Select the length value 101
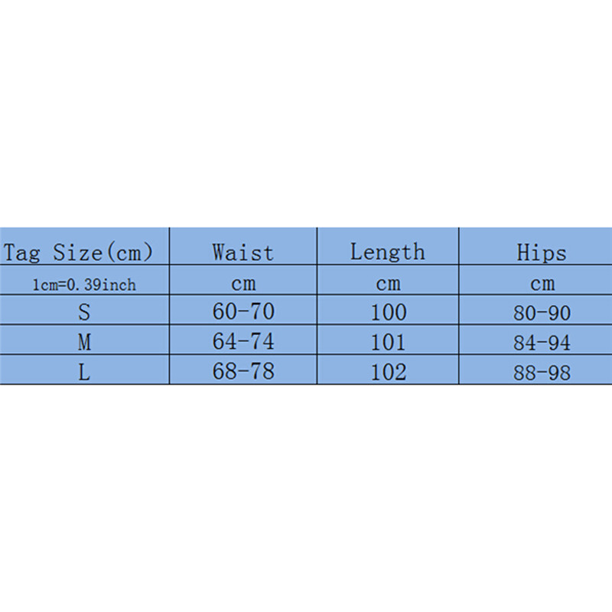 pyautogui.click(x=388, y=342)
